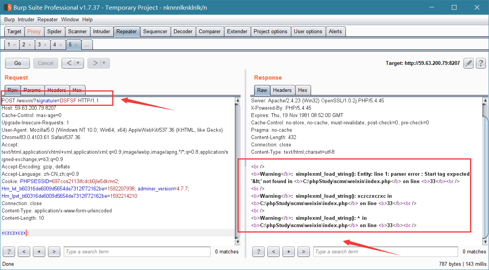Send the request with Go
Viewport: 489px width, 270px height.
tap(17, 63)
